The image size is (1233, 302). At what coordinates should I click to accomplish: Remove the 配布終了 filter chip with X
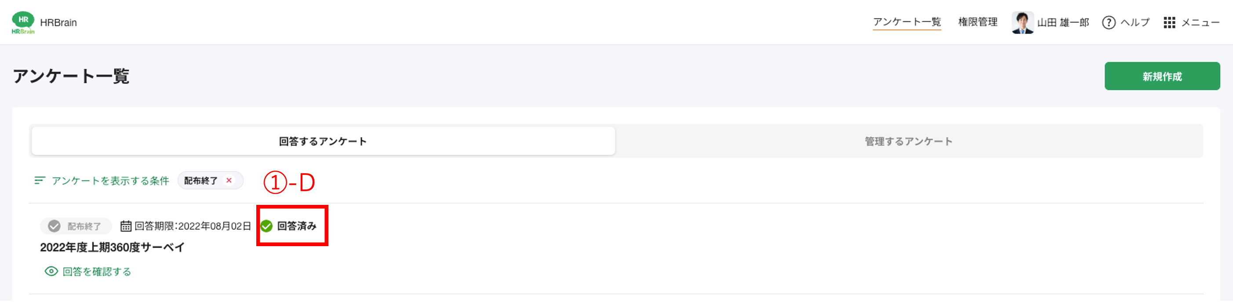229,180
